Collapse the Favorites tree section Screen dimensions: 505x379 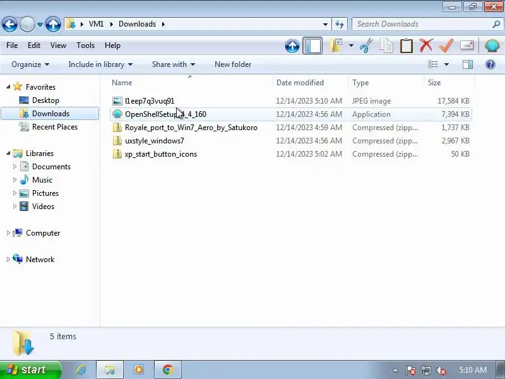pyautogui.click(x=8, y=87)
